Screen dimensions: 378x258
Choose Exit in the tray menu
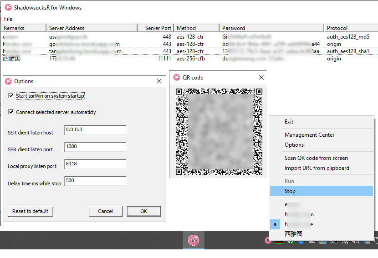click(322, 122)
